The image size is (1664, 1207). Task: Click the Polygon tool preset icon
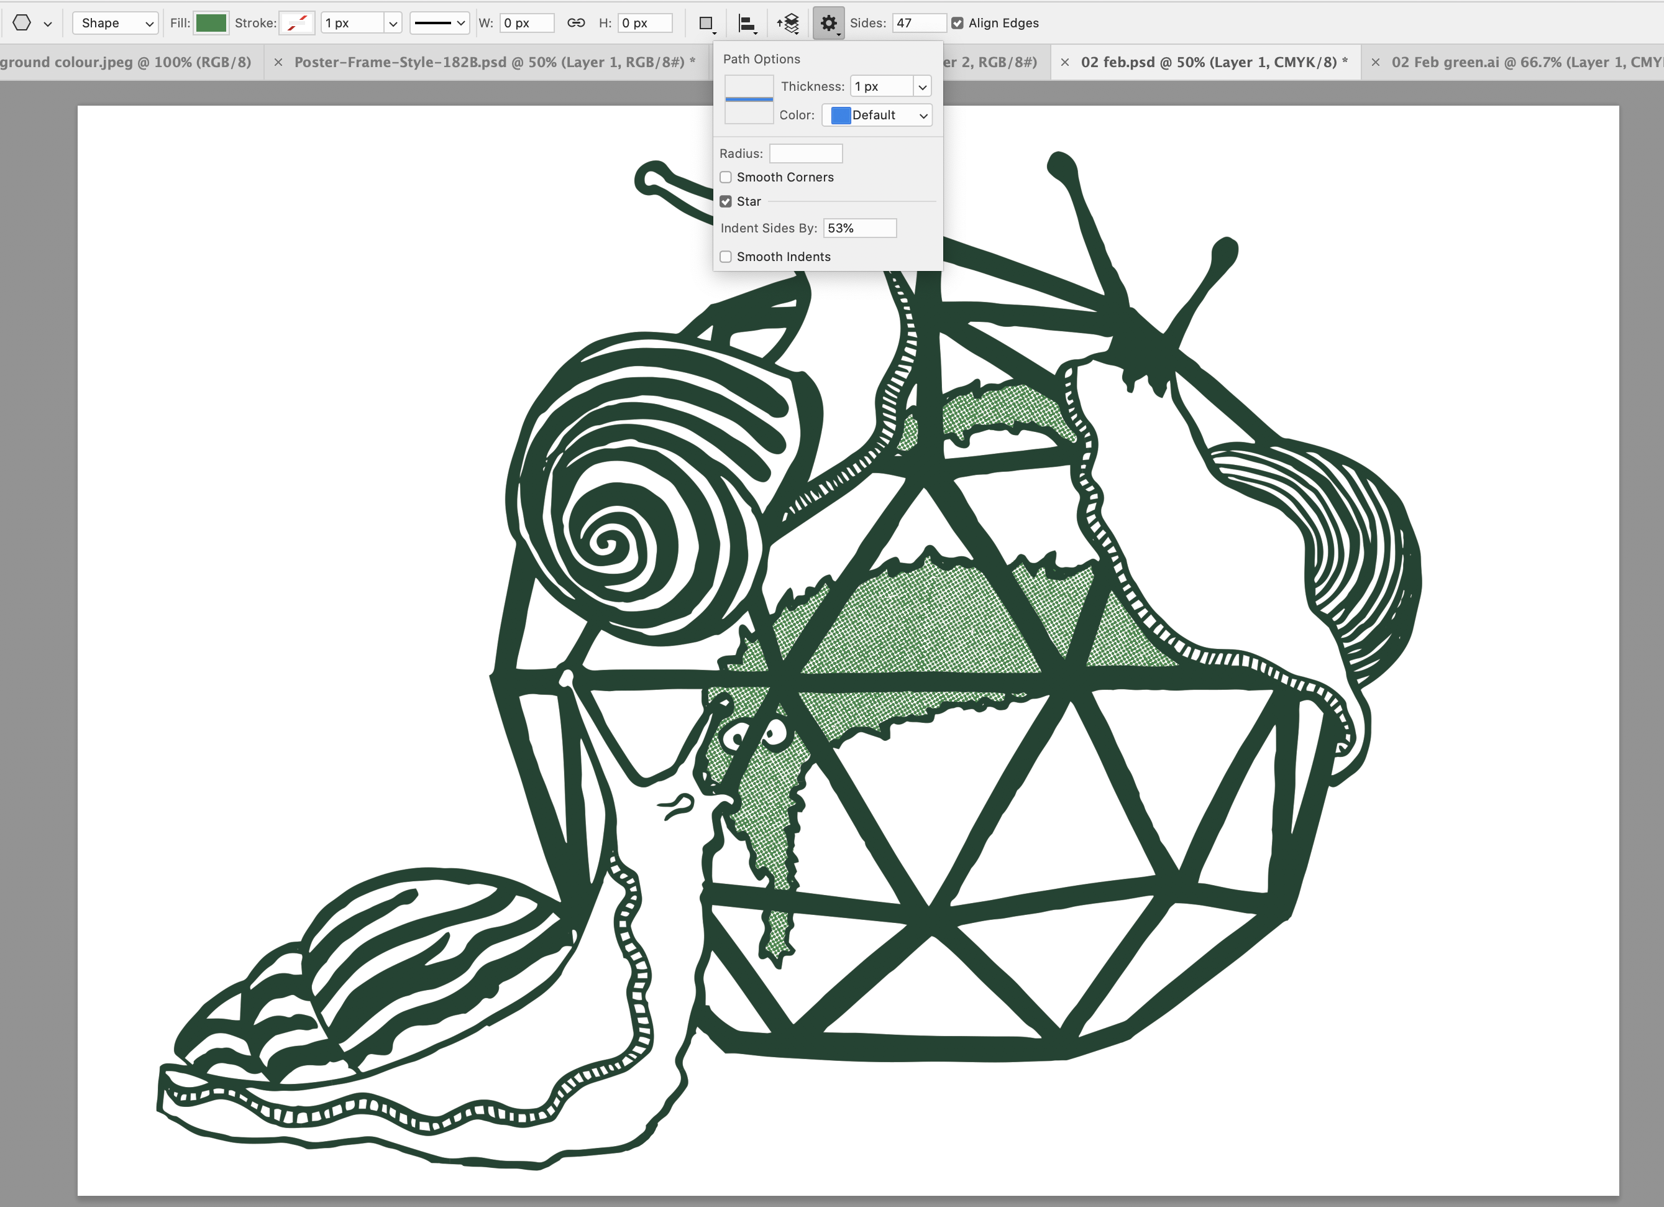(22, 23)
